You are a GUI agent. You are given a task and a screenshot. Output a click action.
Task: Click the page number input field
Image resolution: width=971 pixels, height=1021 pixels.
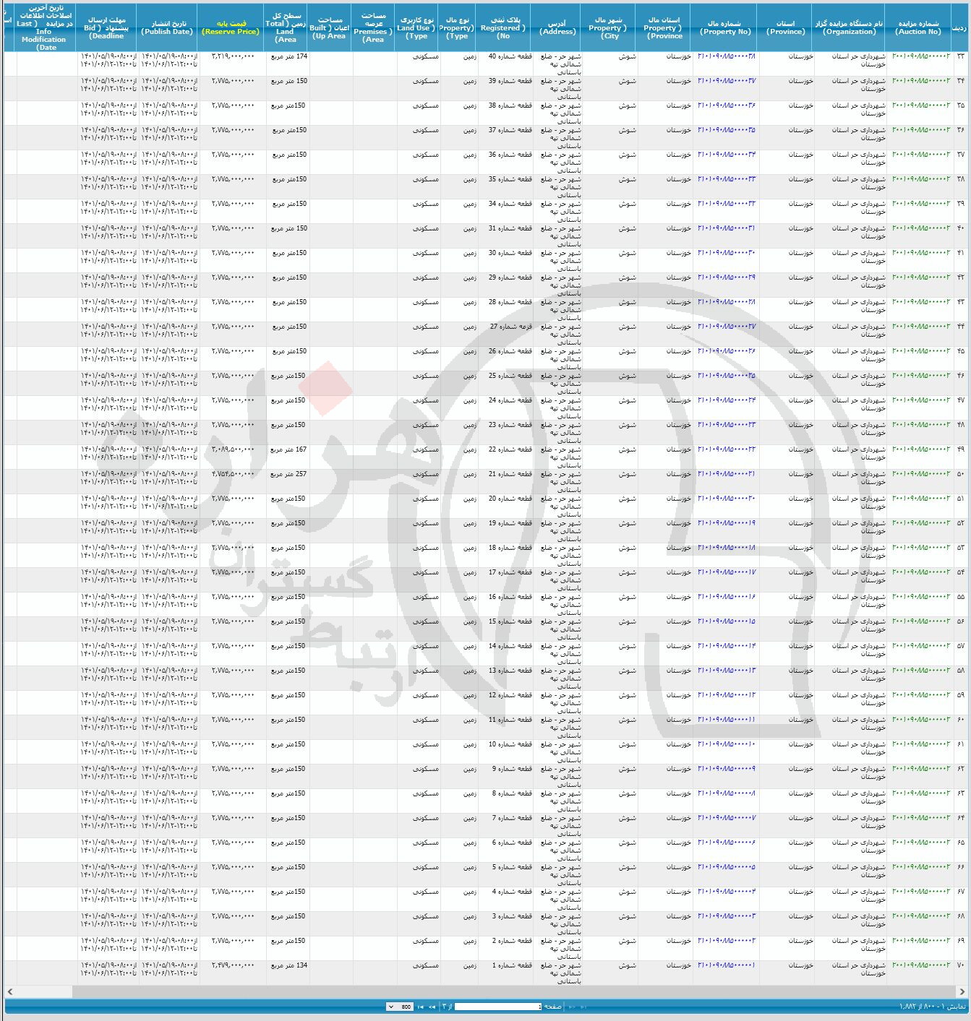(498, 1007)
